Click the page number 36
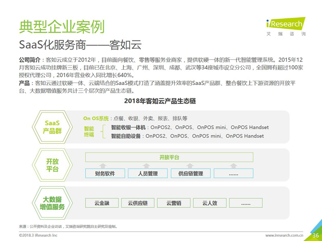This screenshot has height=241, width=322. tap(316, 235)
